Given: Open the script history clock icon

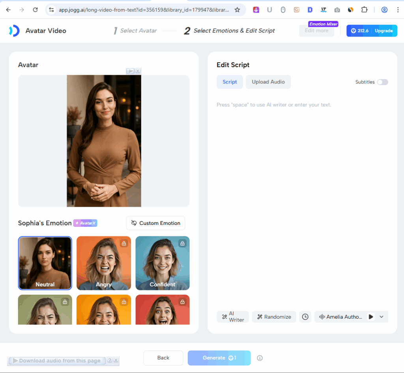Looking at the screenshot, I should tap(305, 317).
